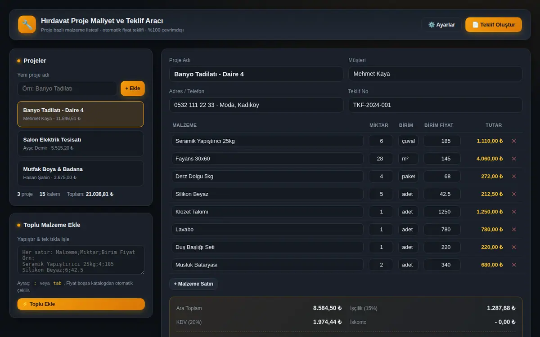Edit the quantity 28 for Fayans
540x337 pixels.
pos(381,159)
